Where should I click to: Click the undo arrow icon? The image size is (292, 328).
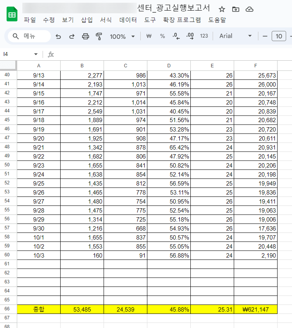coord(58,36)
